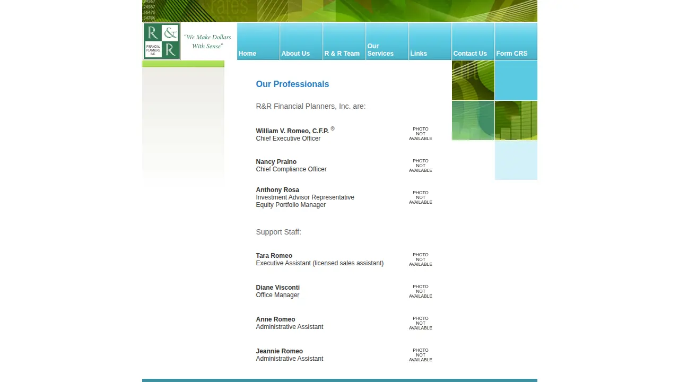Click Tara Romeo's photo placeholder

click(421, 259)
